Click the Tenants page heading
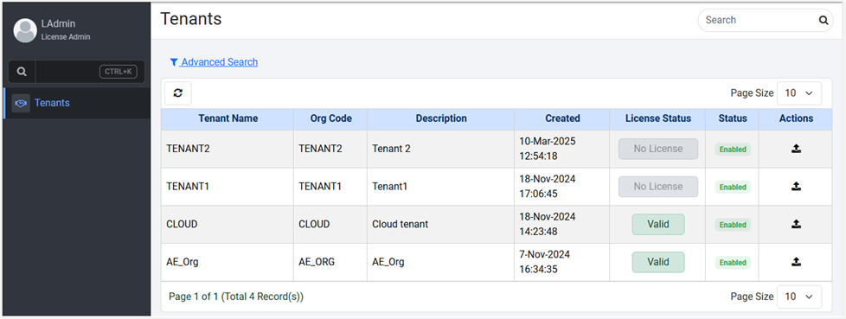The height and width of the screenshot is (319, 846). pyautogui.click(x=191, y=19)
